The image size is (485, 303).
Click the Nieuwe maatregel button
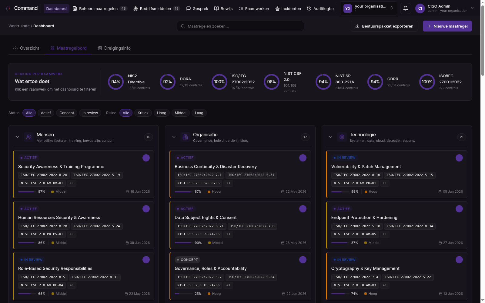coord(447,26)
